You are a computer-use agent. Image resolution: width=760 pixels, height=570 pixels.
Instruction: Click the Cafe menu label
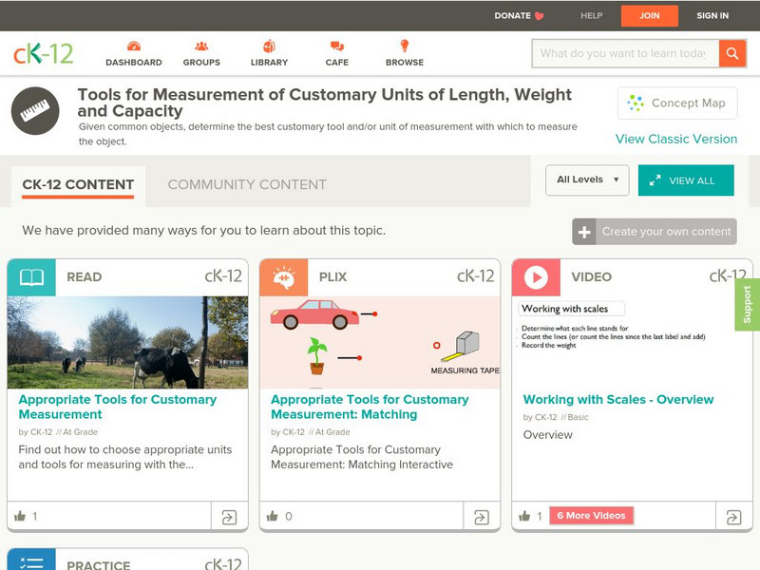click(337, 63)
